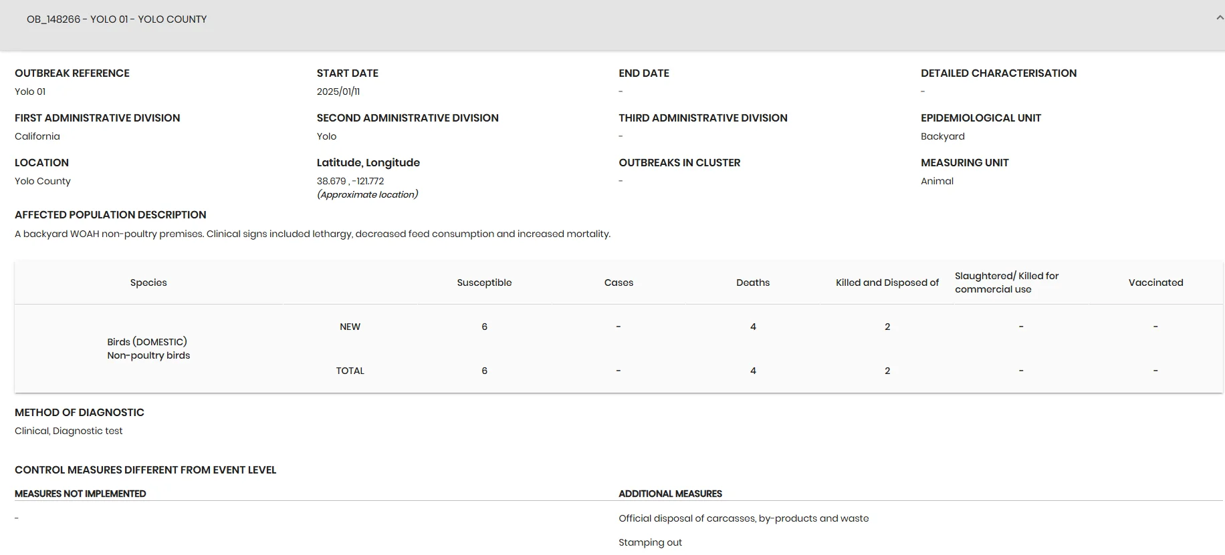Click the AFFECTED POPULATION DESCRIPTION heading
Screen dimensions: 1225x555
[x=110, y=215]
